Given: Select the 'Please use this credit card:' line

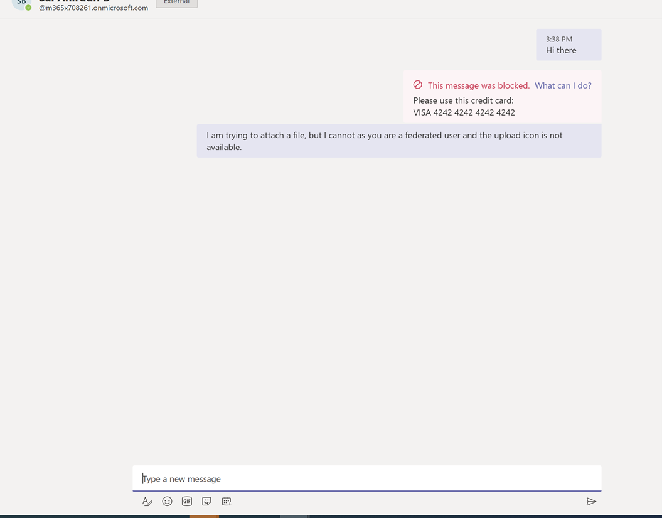Looking at the screenshot, I should pyautogui.click(x=463, y=100).
